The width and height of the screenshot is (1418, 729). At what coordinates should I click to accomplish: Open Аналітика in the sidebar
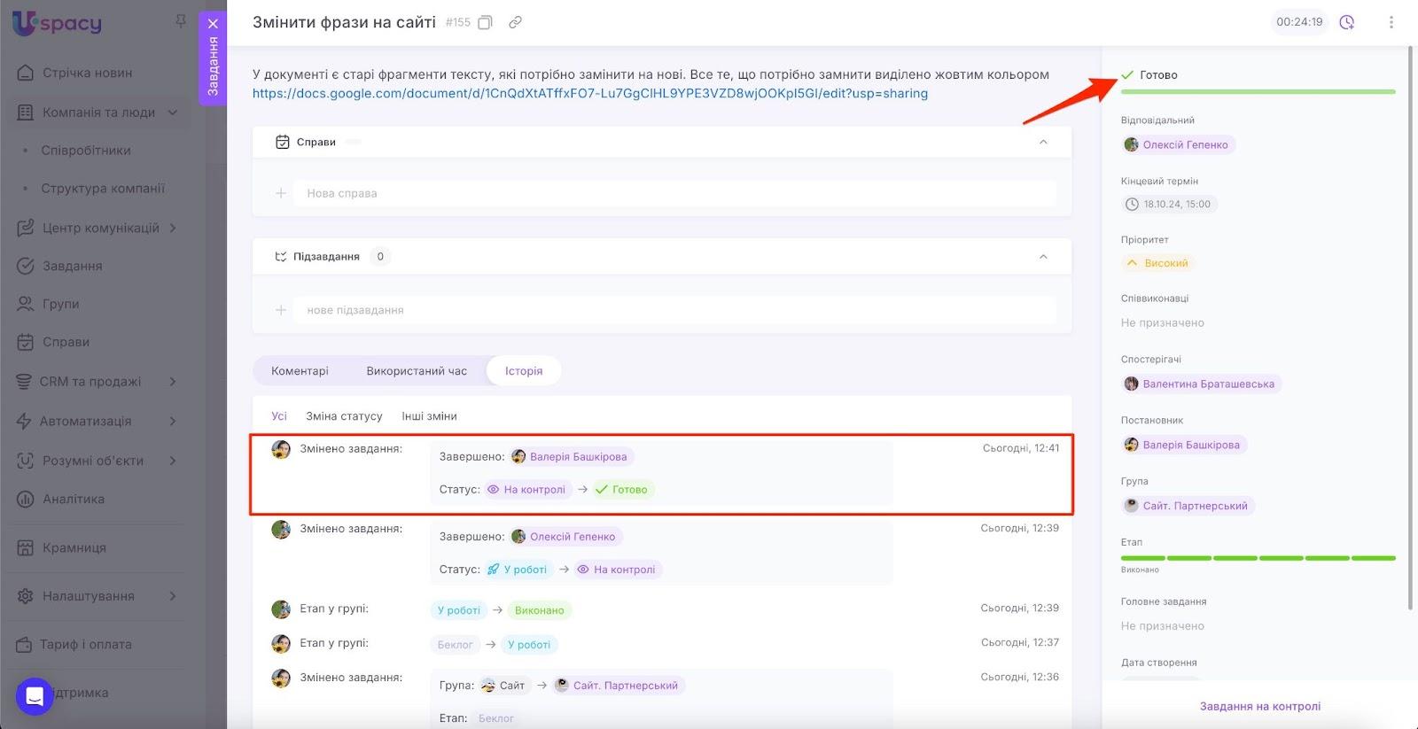[x=74, y=499]
